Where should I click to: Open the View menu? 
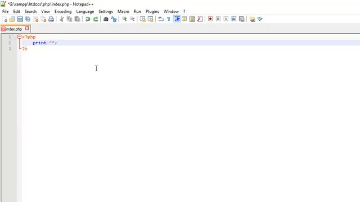pyautogui.click(x=46, y=11)
